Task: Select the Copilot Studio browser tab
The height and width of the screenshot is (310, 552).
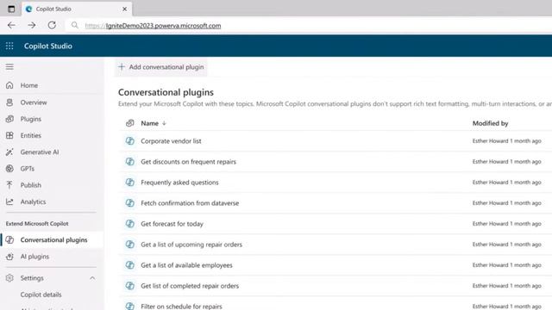Action: (77, 9)
